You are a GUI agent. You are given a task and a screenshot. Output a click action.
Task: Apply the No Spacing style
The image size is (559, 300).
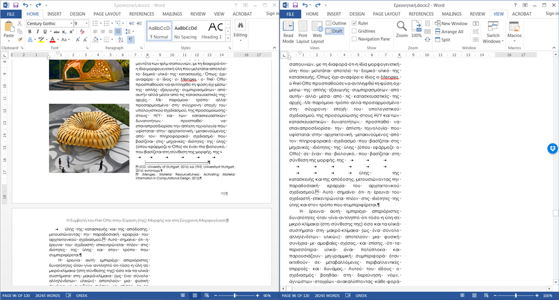[x=186, y=31]
